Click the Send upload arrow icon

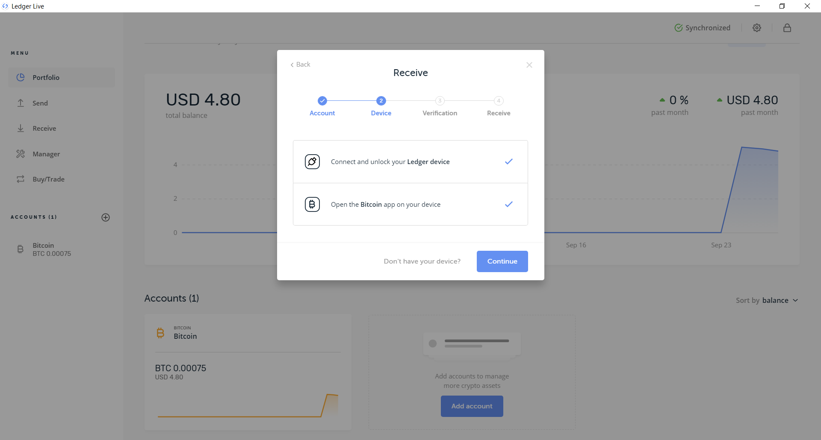21,103
